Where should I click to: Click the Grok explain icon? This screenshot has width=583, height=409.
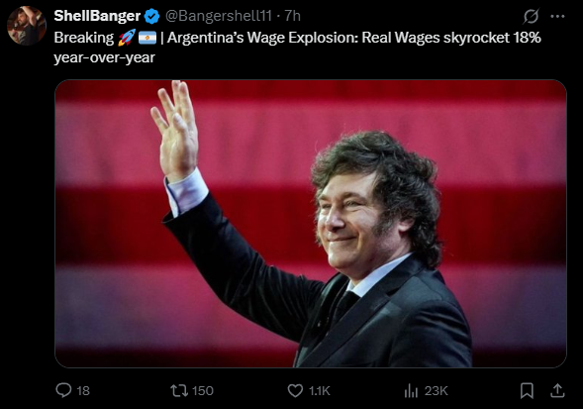531,17
